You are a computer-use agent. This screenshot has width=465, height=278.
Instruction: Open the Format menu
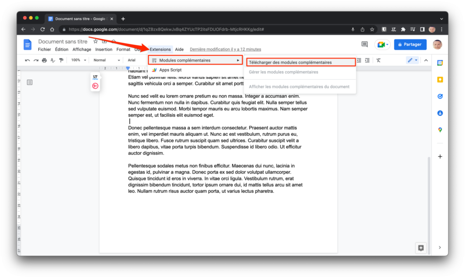click(x=124, y=49)
